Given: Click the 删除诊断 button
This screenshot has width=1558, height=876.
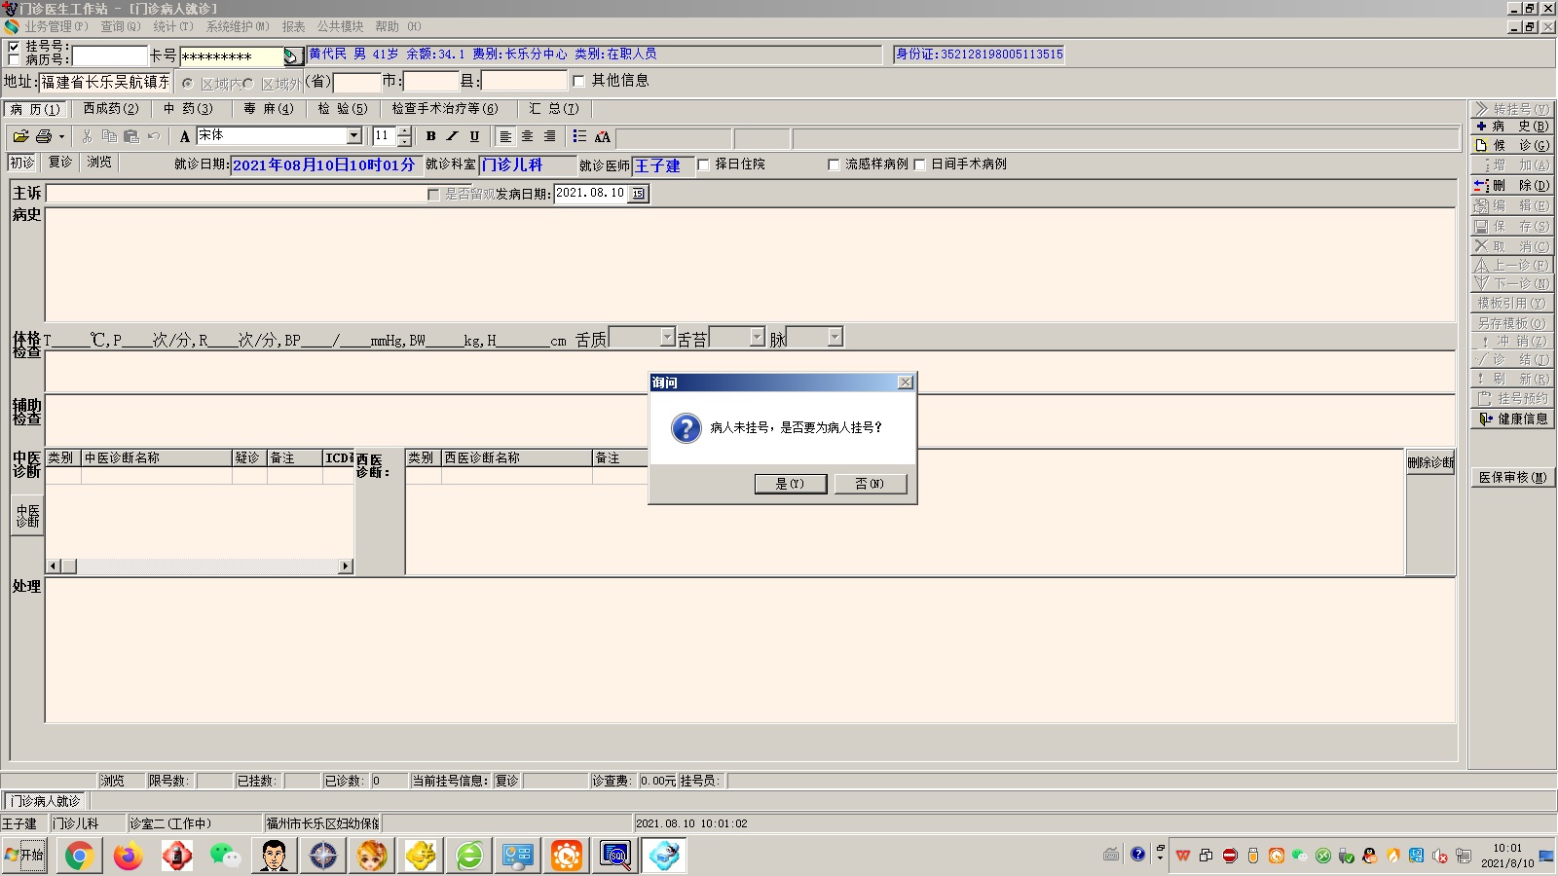Looking at the screenshot, I should [1430, 463].
